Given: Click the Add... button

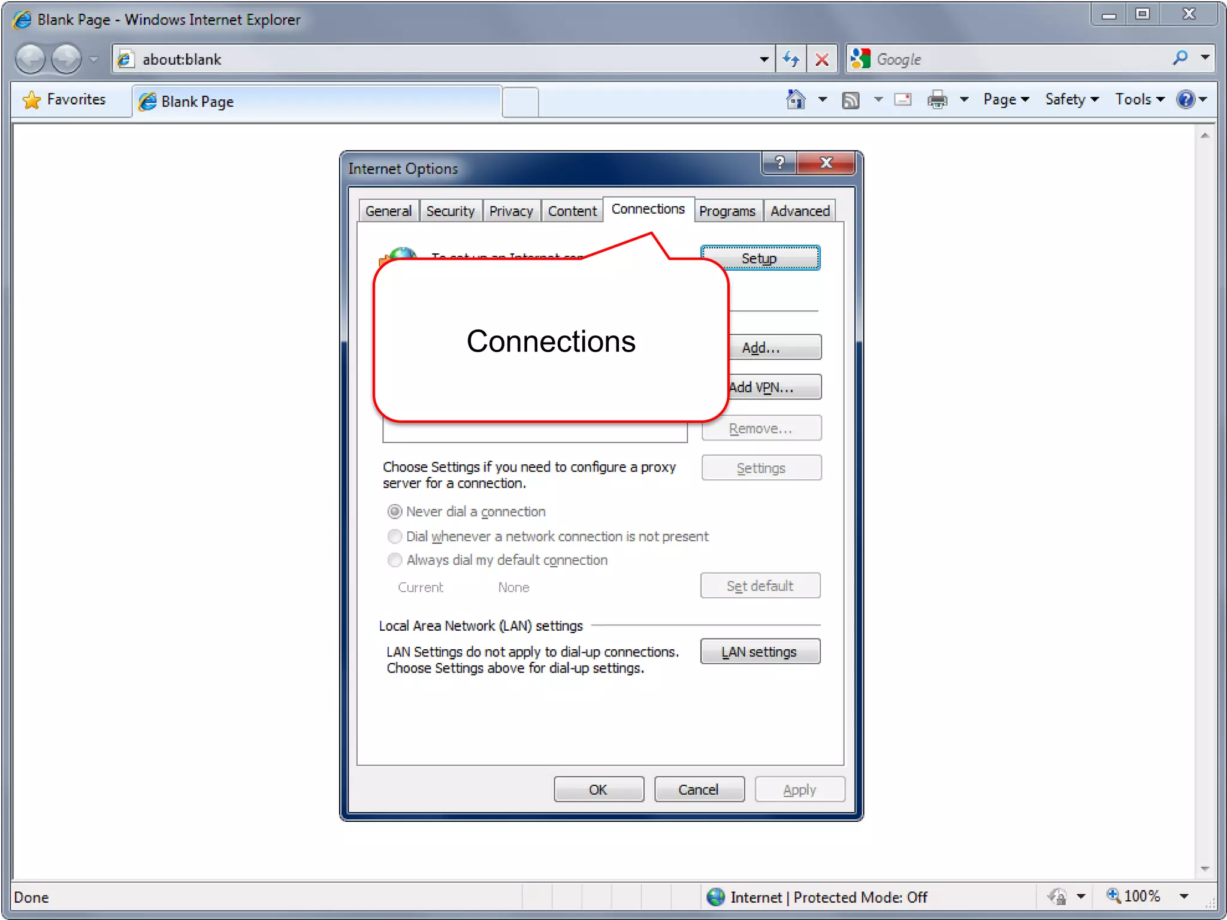Looking at the screenshot, I should (774, 347).
